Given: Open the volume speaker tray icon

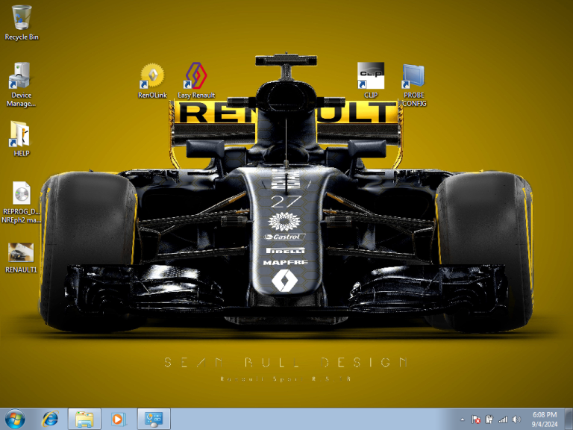Looking at the screenshot, I should 516,420.
